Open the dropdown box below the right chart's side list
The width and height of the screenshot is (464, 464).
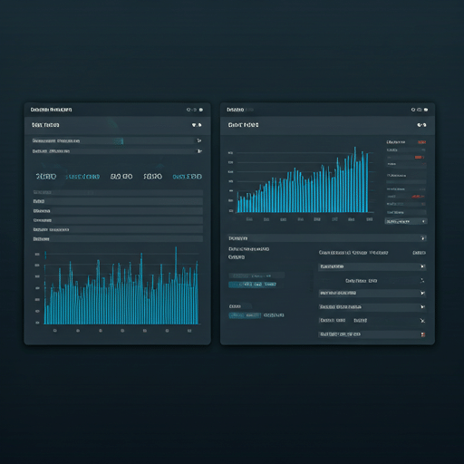(x=406, y=221)
